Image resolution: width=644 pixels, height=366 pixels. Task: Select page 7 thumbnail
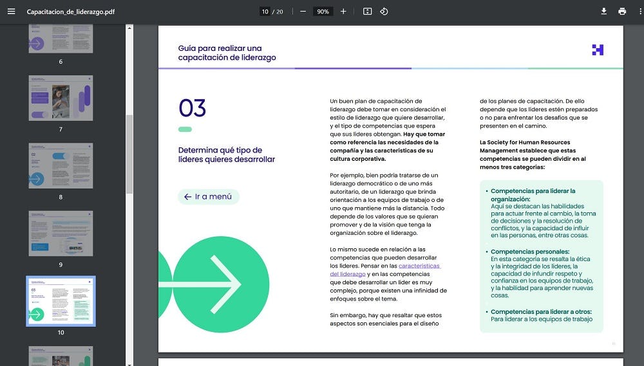point(61,98)
